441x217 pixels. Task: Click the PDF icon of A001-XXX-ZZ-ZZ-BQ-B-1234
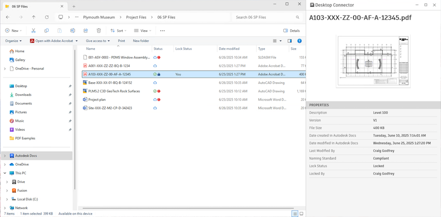[85, 66]
